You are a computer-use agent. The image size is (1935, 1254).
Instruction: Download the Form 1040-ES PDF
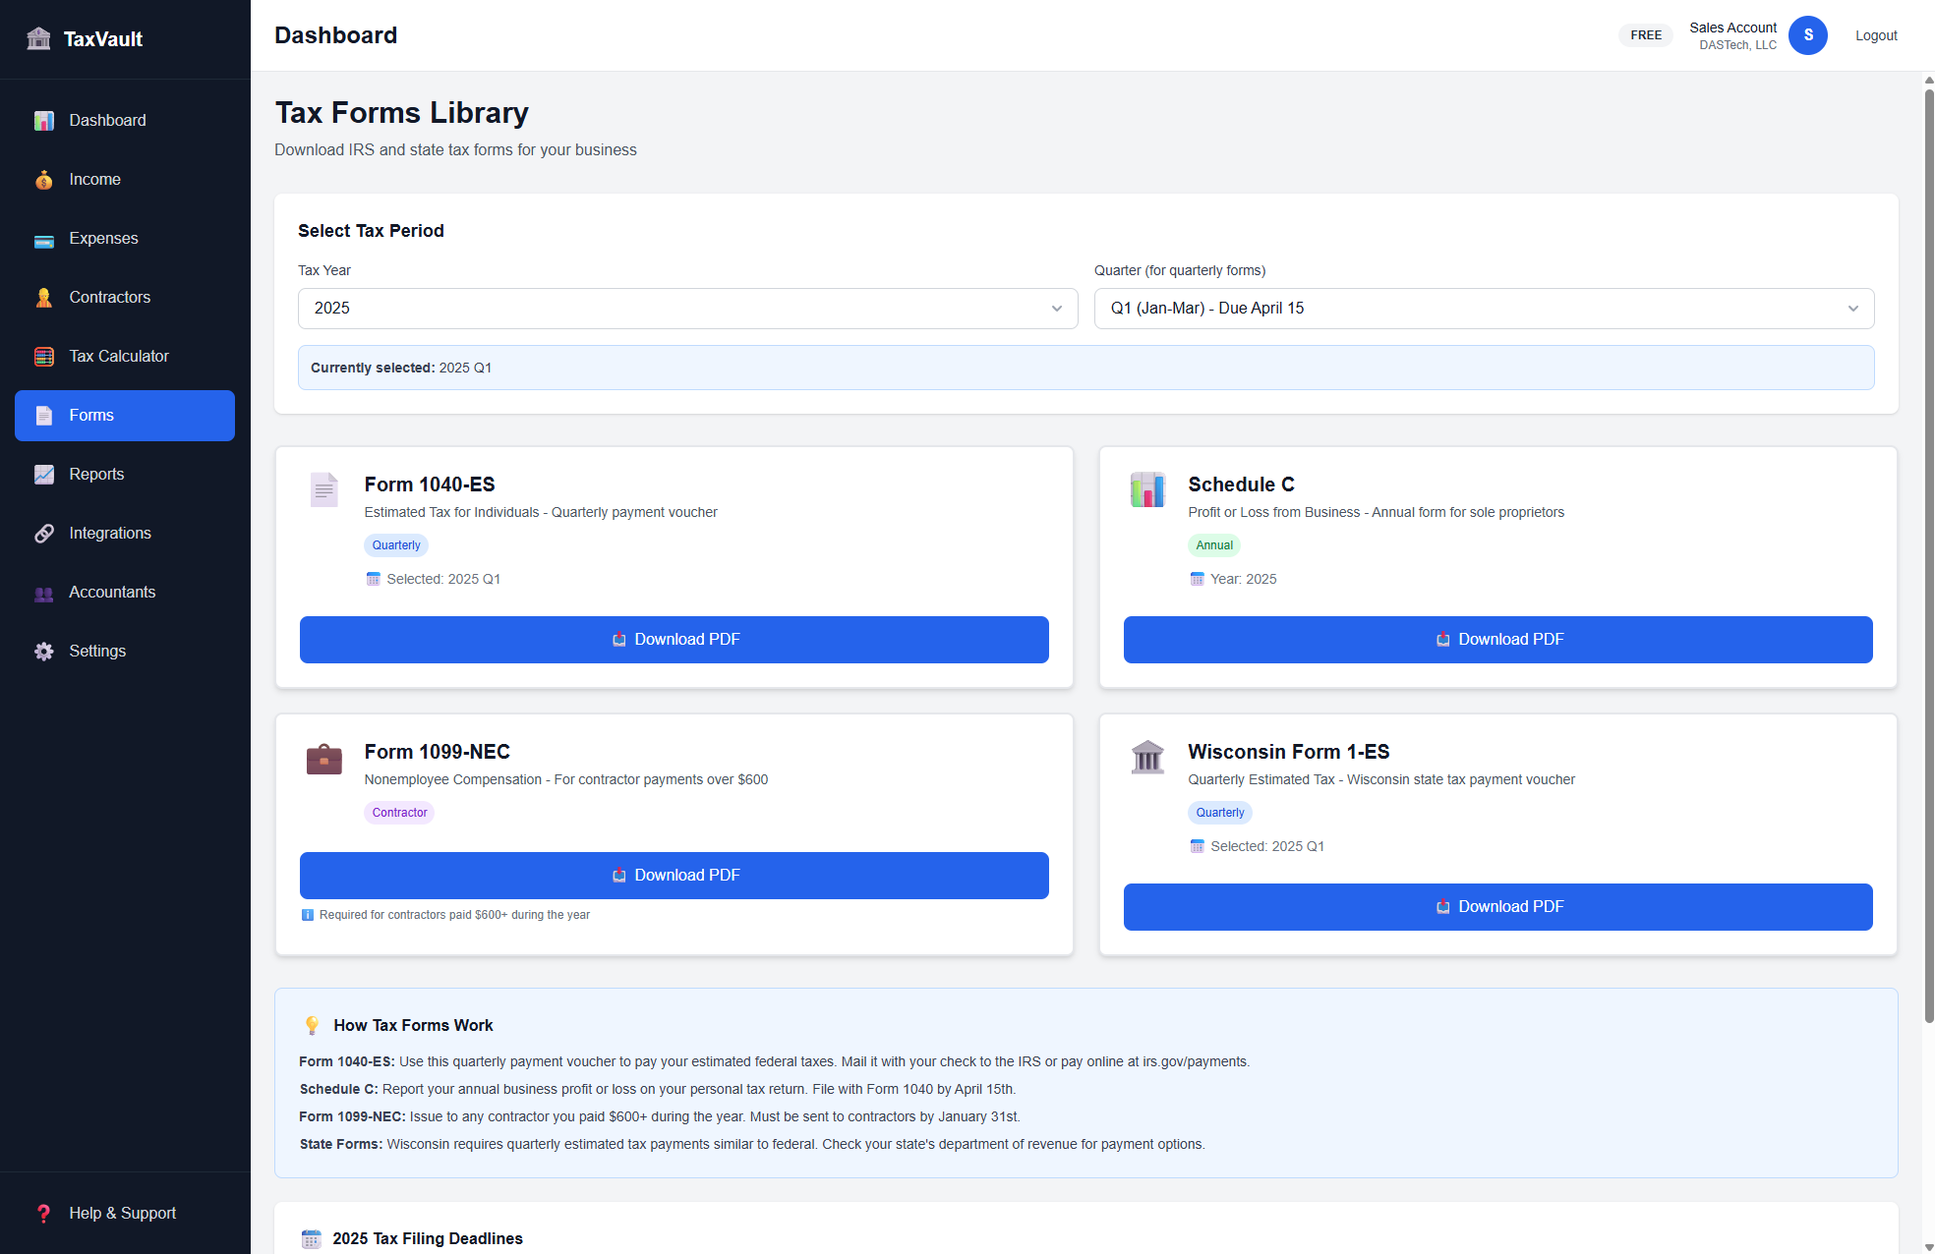click(x=674, y=640)
